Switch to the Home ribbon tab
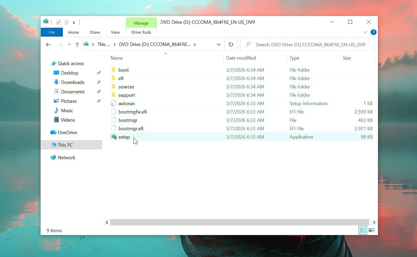Image resolution: width=417 pixels, height=257 pixels. 74,32
